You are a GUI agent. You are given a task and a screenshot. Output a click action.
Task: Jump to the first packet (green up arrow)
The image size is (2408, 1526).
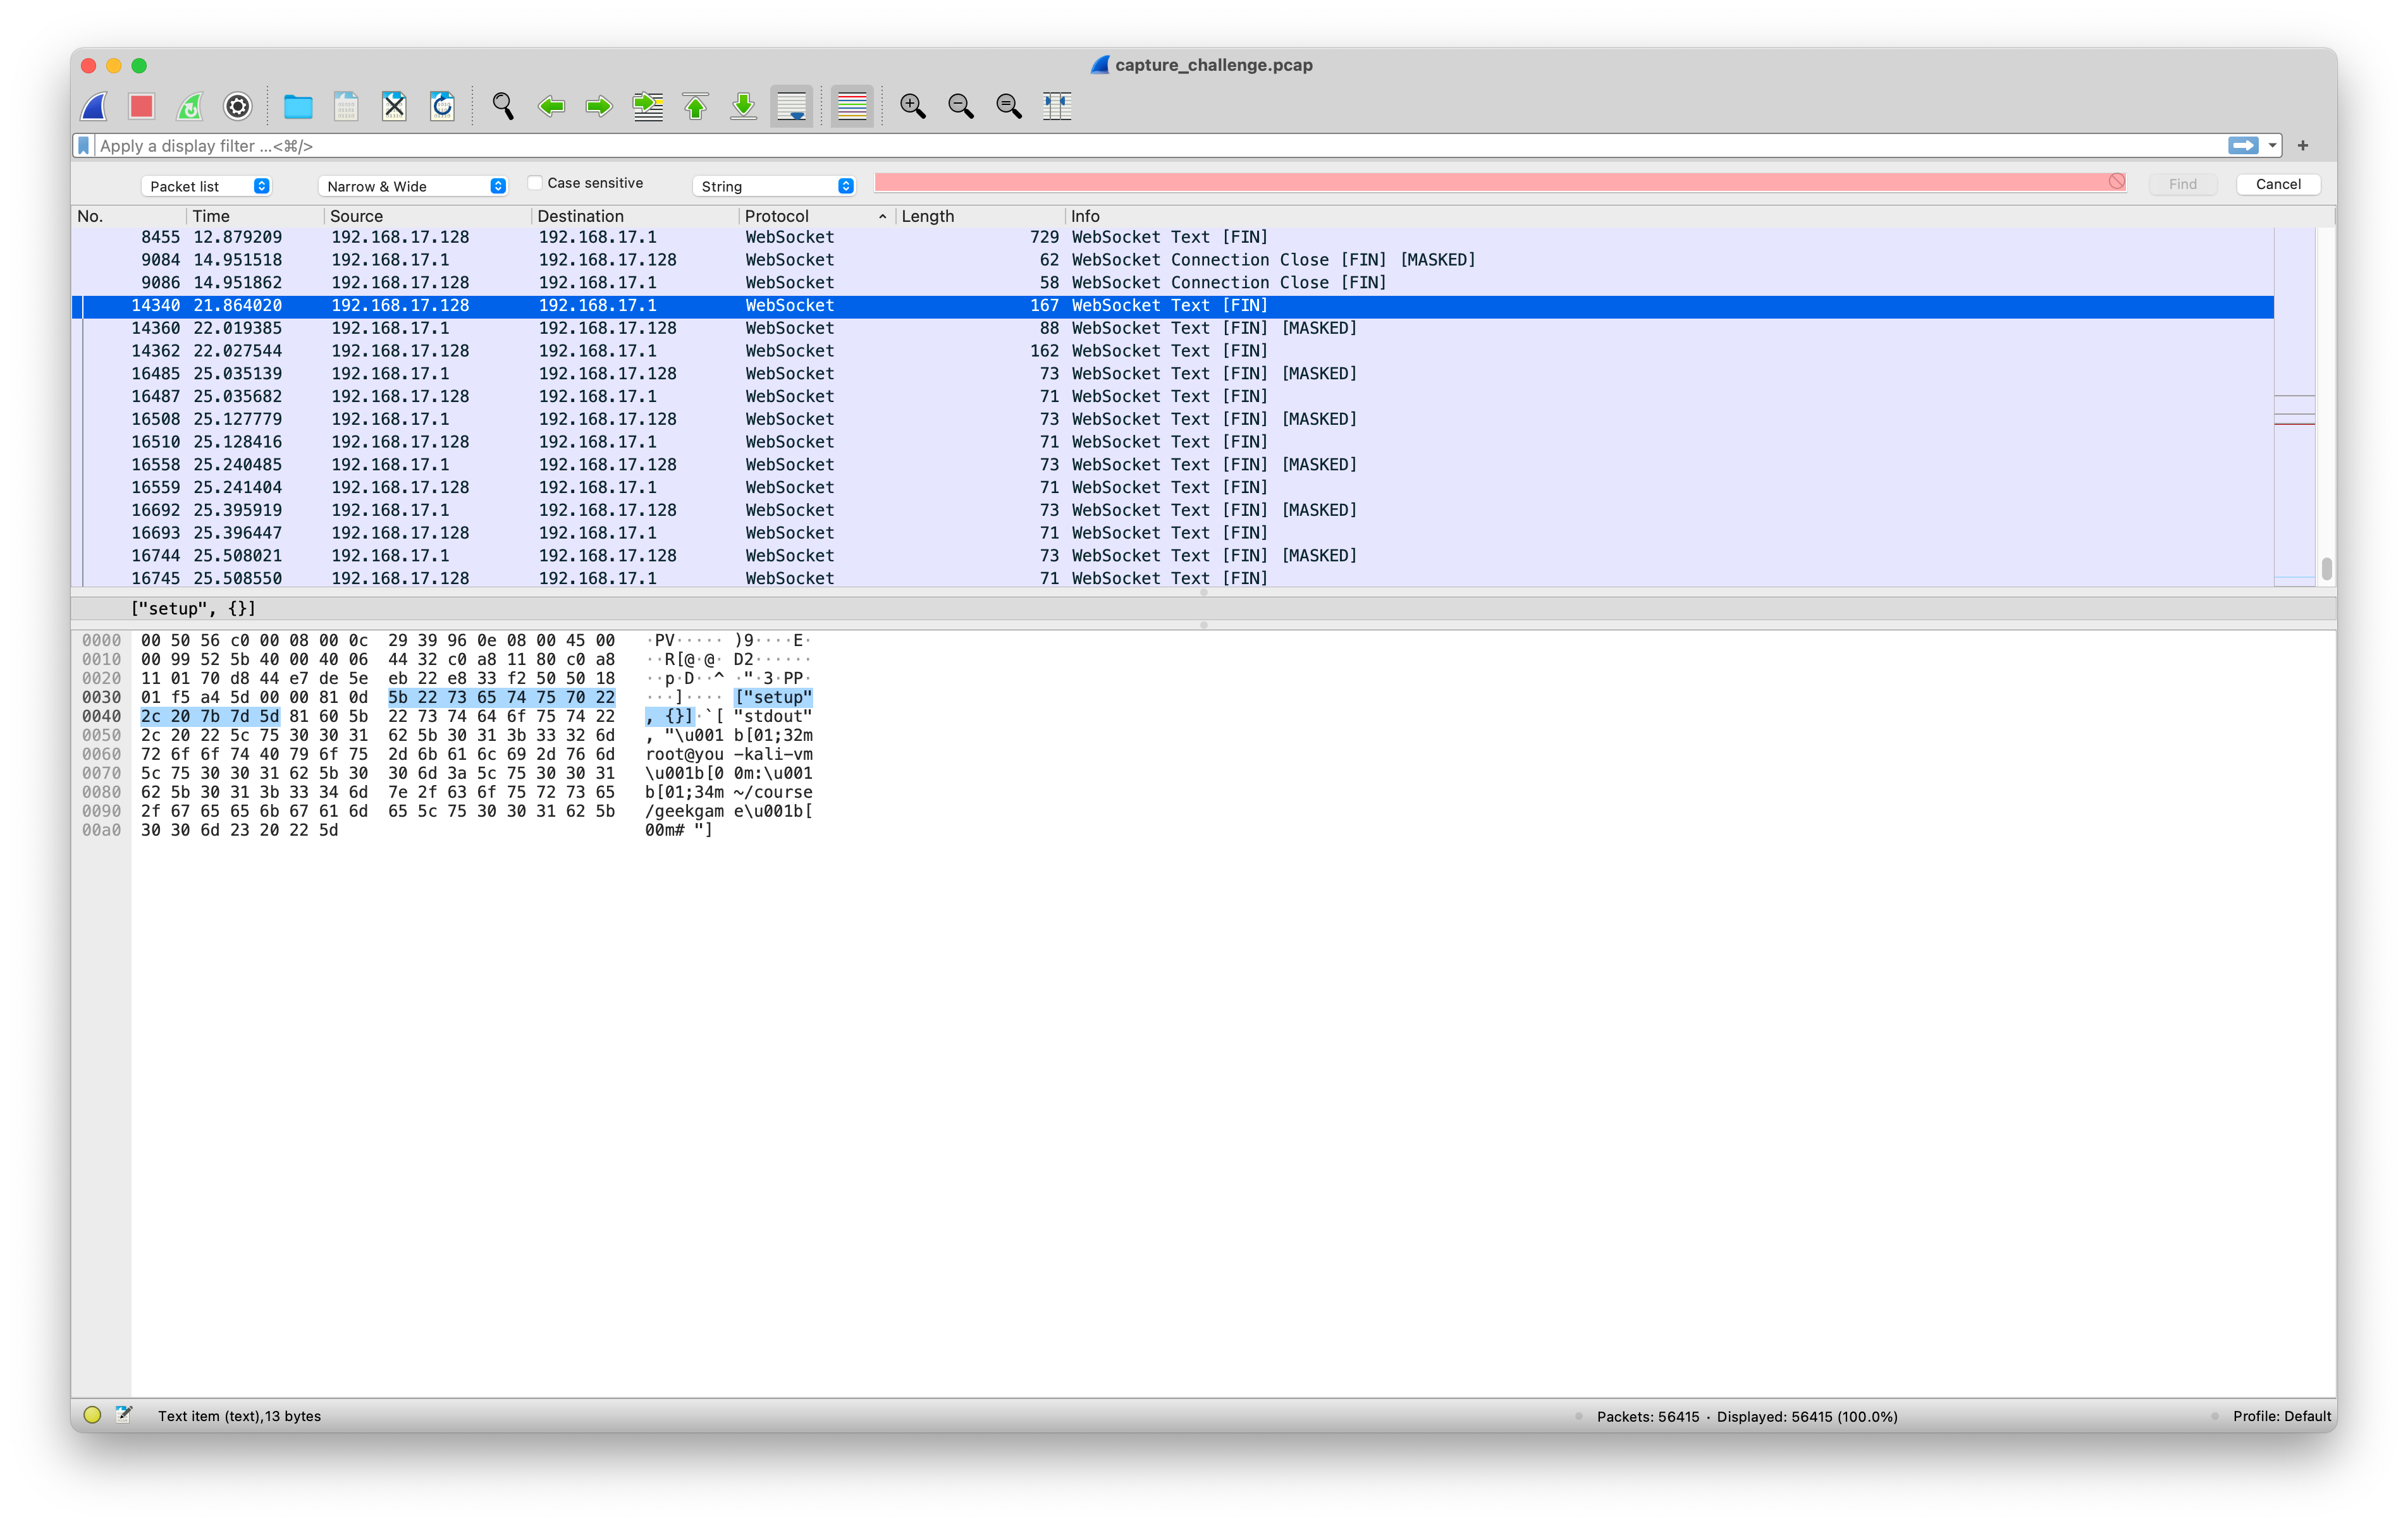pyautogui.click(x=696, y=106)
